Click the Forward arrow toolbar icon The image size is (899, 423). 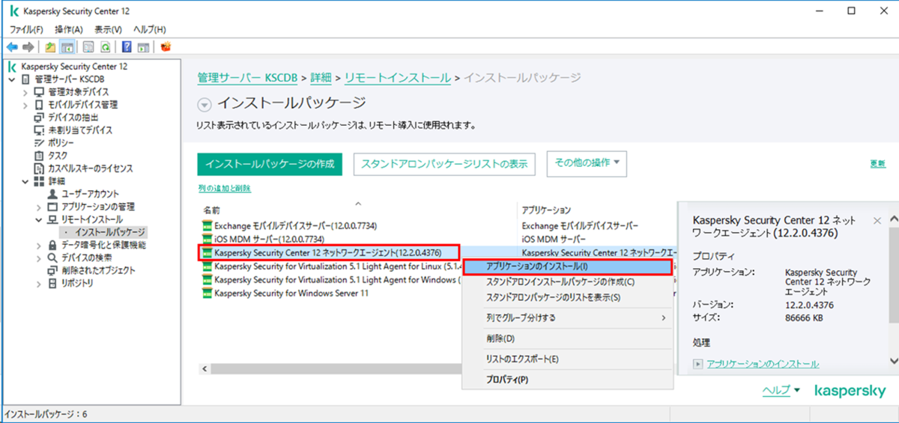(x=28, y=46)
